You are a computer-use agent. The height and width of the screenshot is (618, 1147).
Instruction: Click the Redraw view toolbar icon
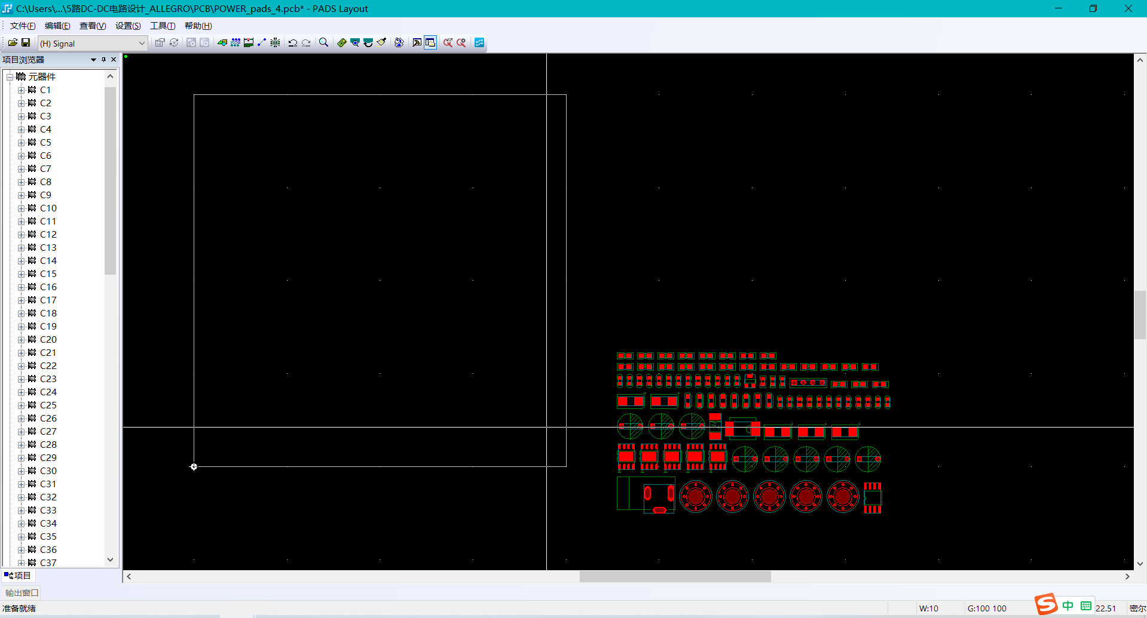(x=355, y=43)
